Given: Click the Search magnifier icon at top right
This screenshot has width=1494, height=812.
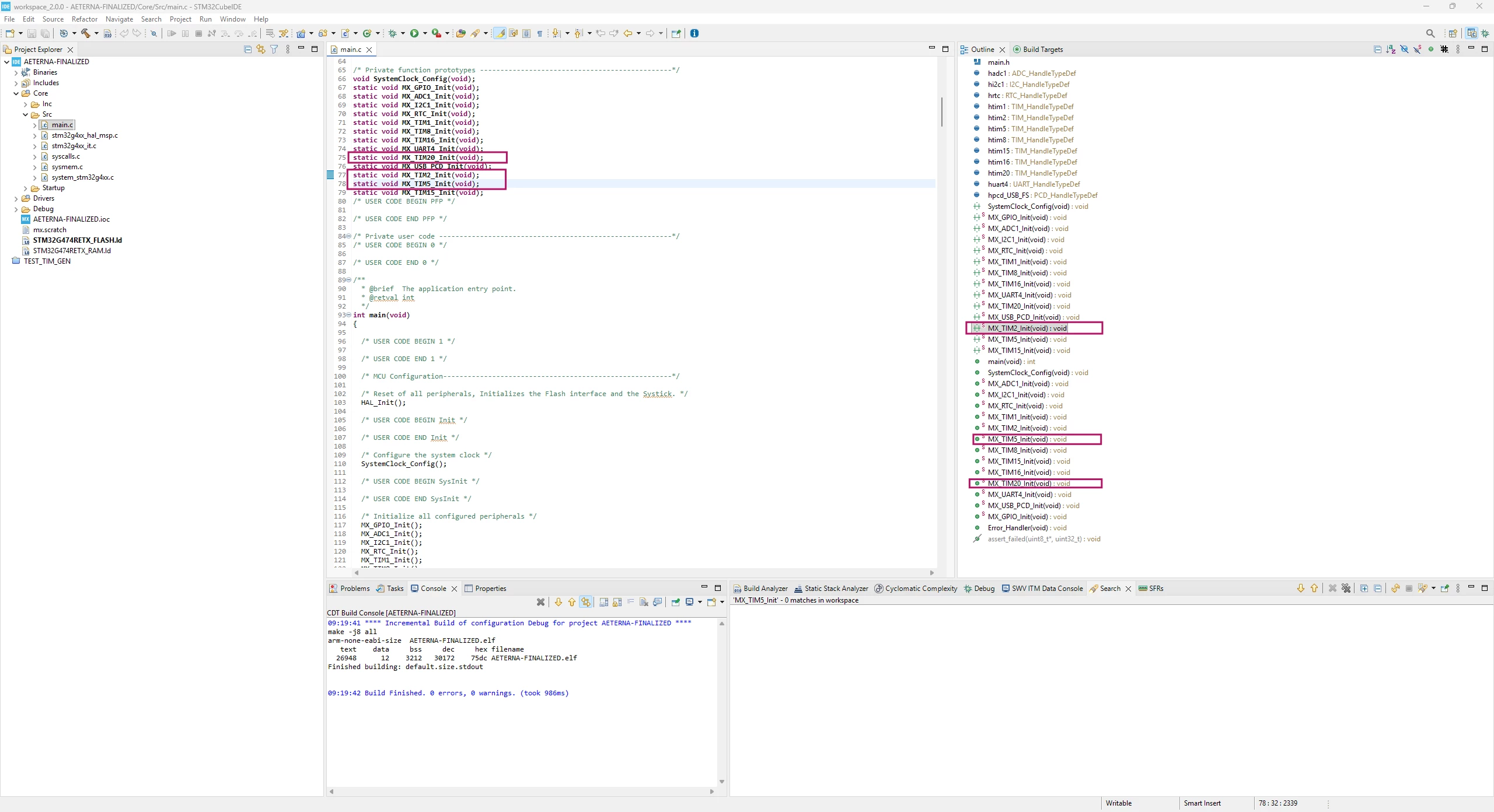Looking at the screenshot, I should (1430, 33).
